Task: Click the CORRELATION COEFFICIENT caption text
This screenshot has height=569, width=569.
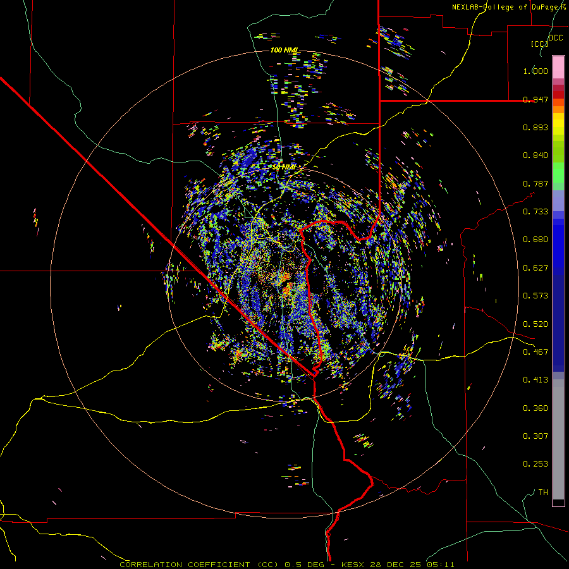Action: pos(185,565)
